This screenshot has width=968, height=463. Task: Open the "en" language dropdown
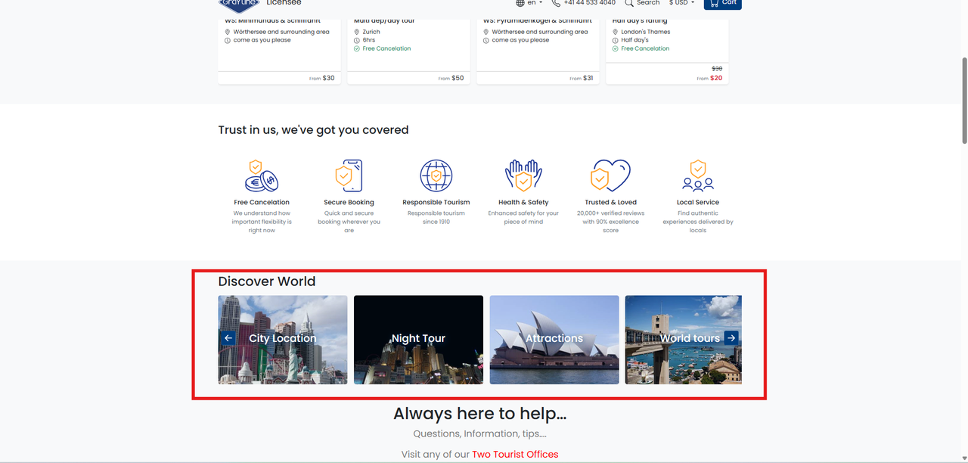[529, 3]
